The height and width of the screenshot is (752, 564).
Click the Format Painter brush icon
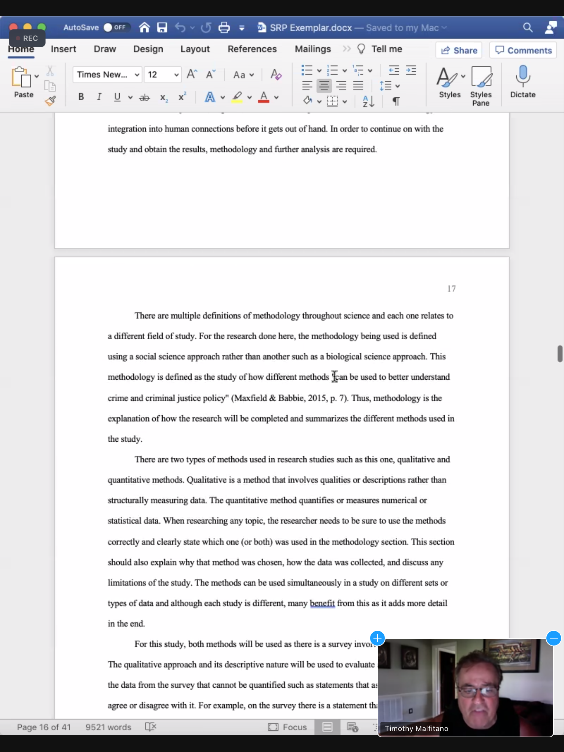click(x=50, y=101)
